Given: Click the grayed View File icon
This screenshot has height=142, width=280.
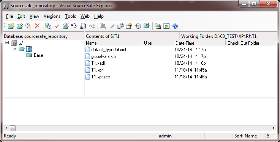Looking at the screenshot, I should click(x=103, y=26).
